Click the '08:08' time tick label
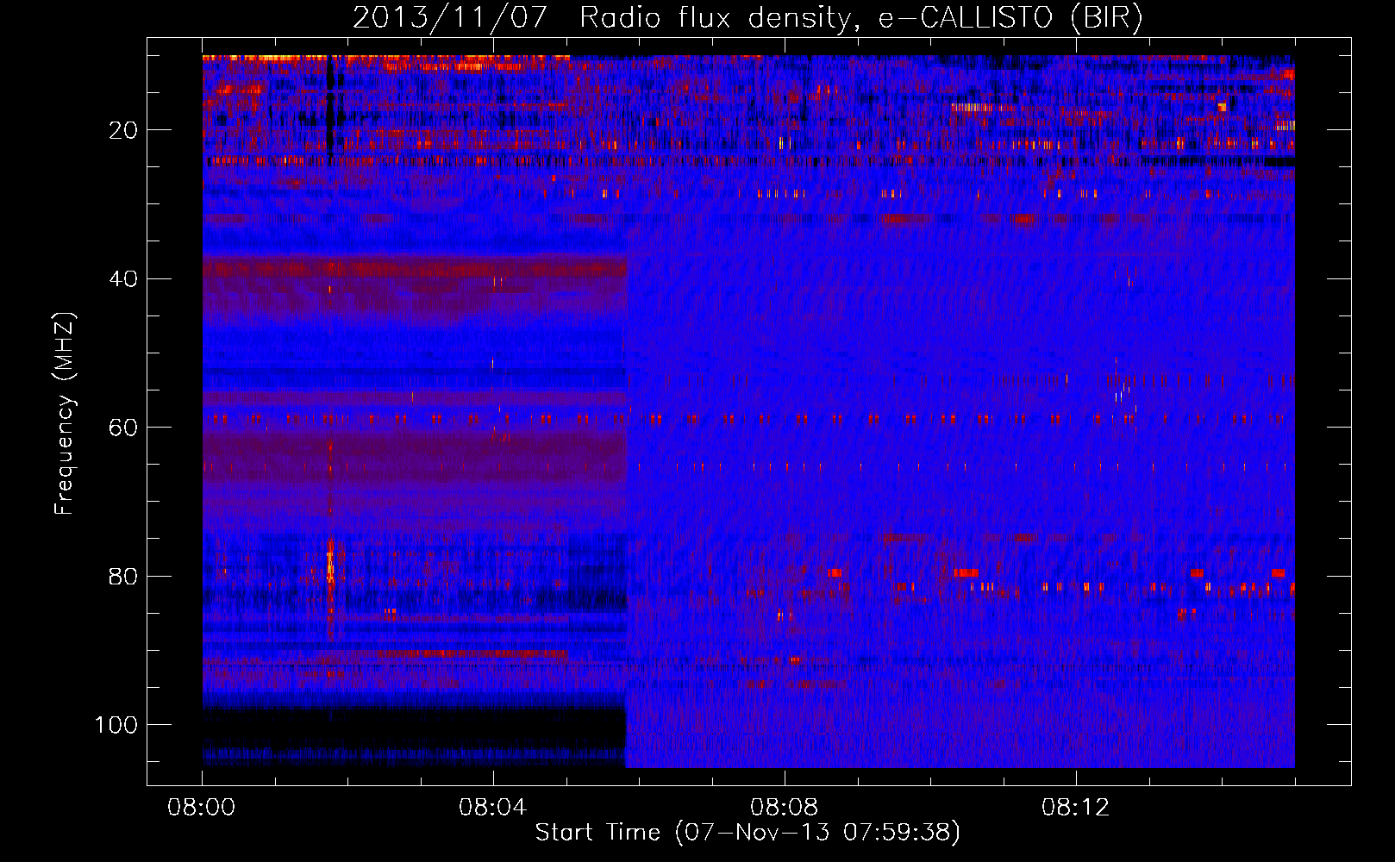Image resolution: width=1395 pixels, height=862 pixels. [785, 808]
